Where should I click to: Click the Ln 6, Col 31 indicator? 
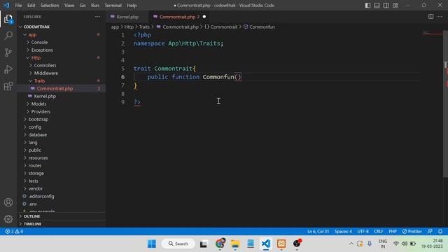(318, 232)
